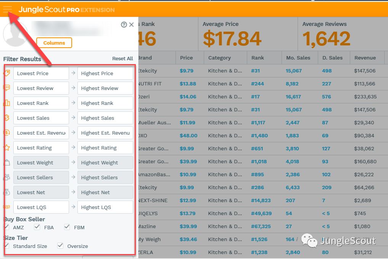
Task: Click the 1,642 Average Reviews value
Action: pos(326,39)
